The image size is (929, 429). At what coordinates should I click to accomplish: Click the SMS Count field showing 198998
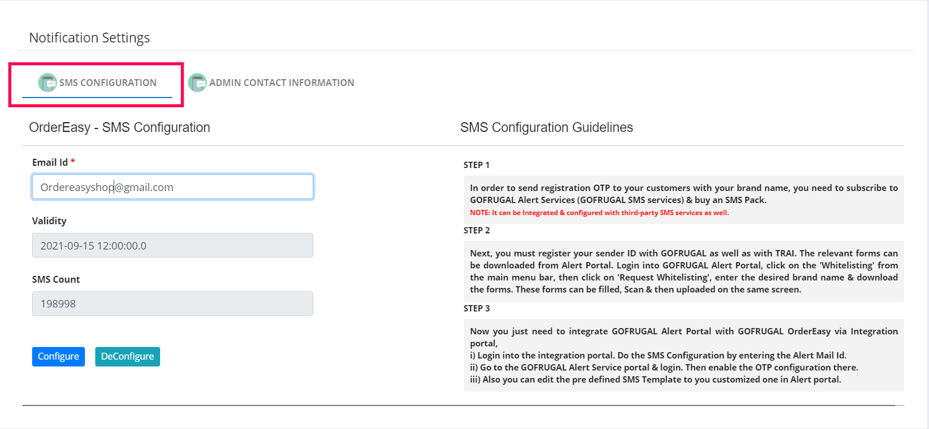point(173,304)
